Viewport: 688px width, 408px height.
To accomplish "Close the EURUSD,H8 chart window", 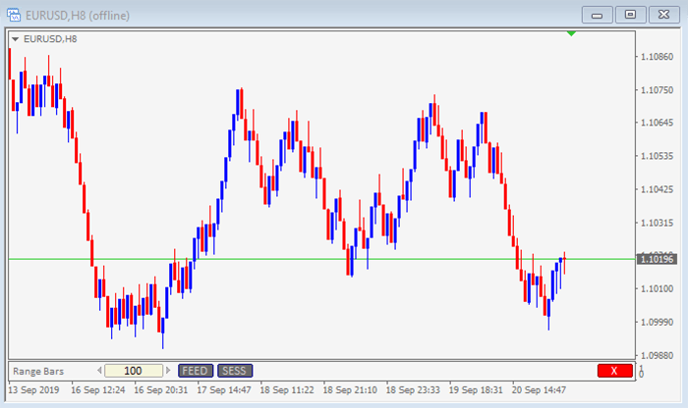I will 663,14.
